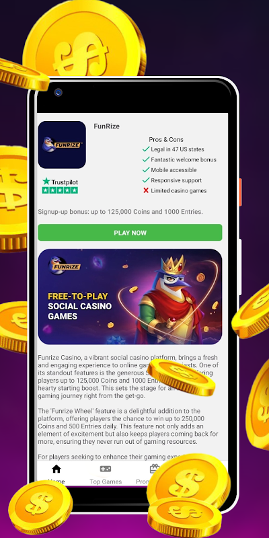Screen dimensions: 269x538
Task: Click the Funrize penguin logo in banner
Action: click(64, 265)
